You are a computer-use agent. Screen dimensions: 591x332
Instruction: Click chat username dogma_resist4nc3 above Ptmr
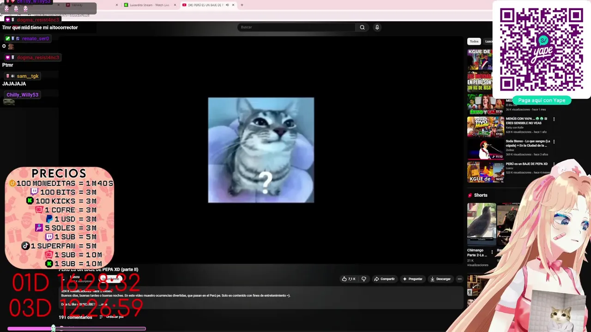[38, 58]
